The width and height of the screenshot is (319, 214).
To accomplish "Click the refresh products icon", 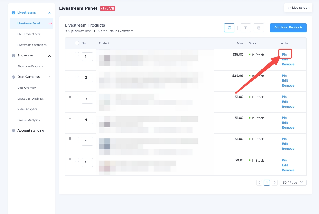I will pos(229,28).
